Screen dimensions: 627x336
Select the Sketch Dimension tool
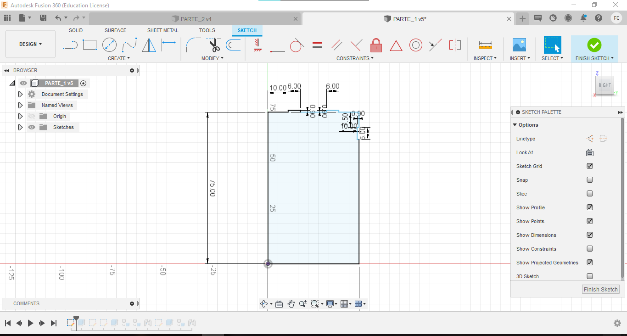[x=169, y=45]
